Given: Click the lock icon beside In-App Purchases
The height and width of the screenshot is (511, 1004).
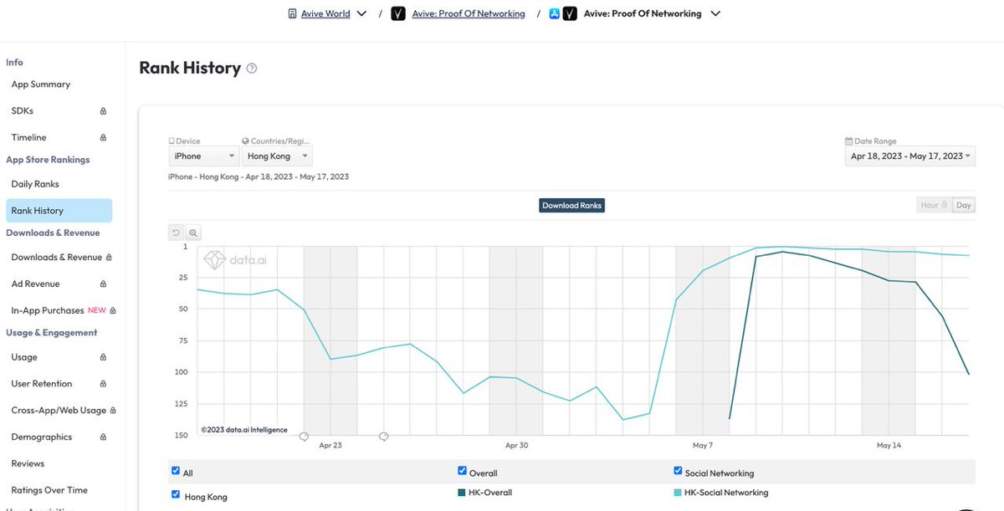Looking at the screenshot, I should [113, 310].
